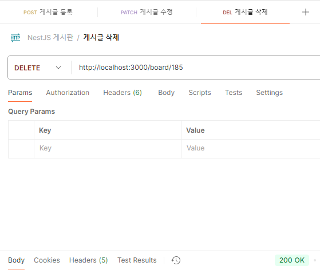This screenshot has width=320, height=270.
Task: Select the response Headers (5) tab
Action: click(x=88, y=260)
